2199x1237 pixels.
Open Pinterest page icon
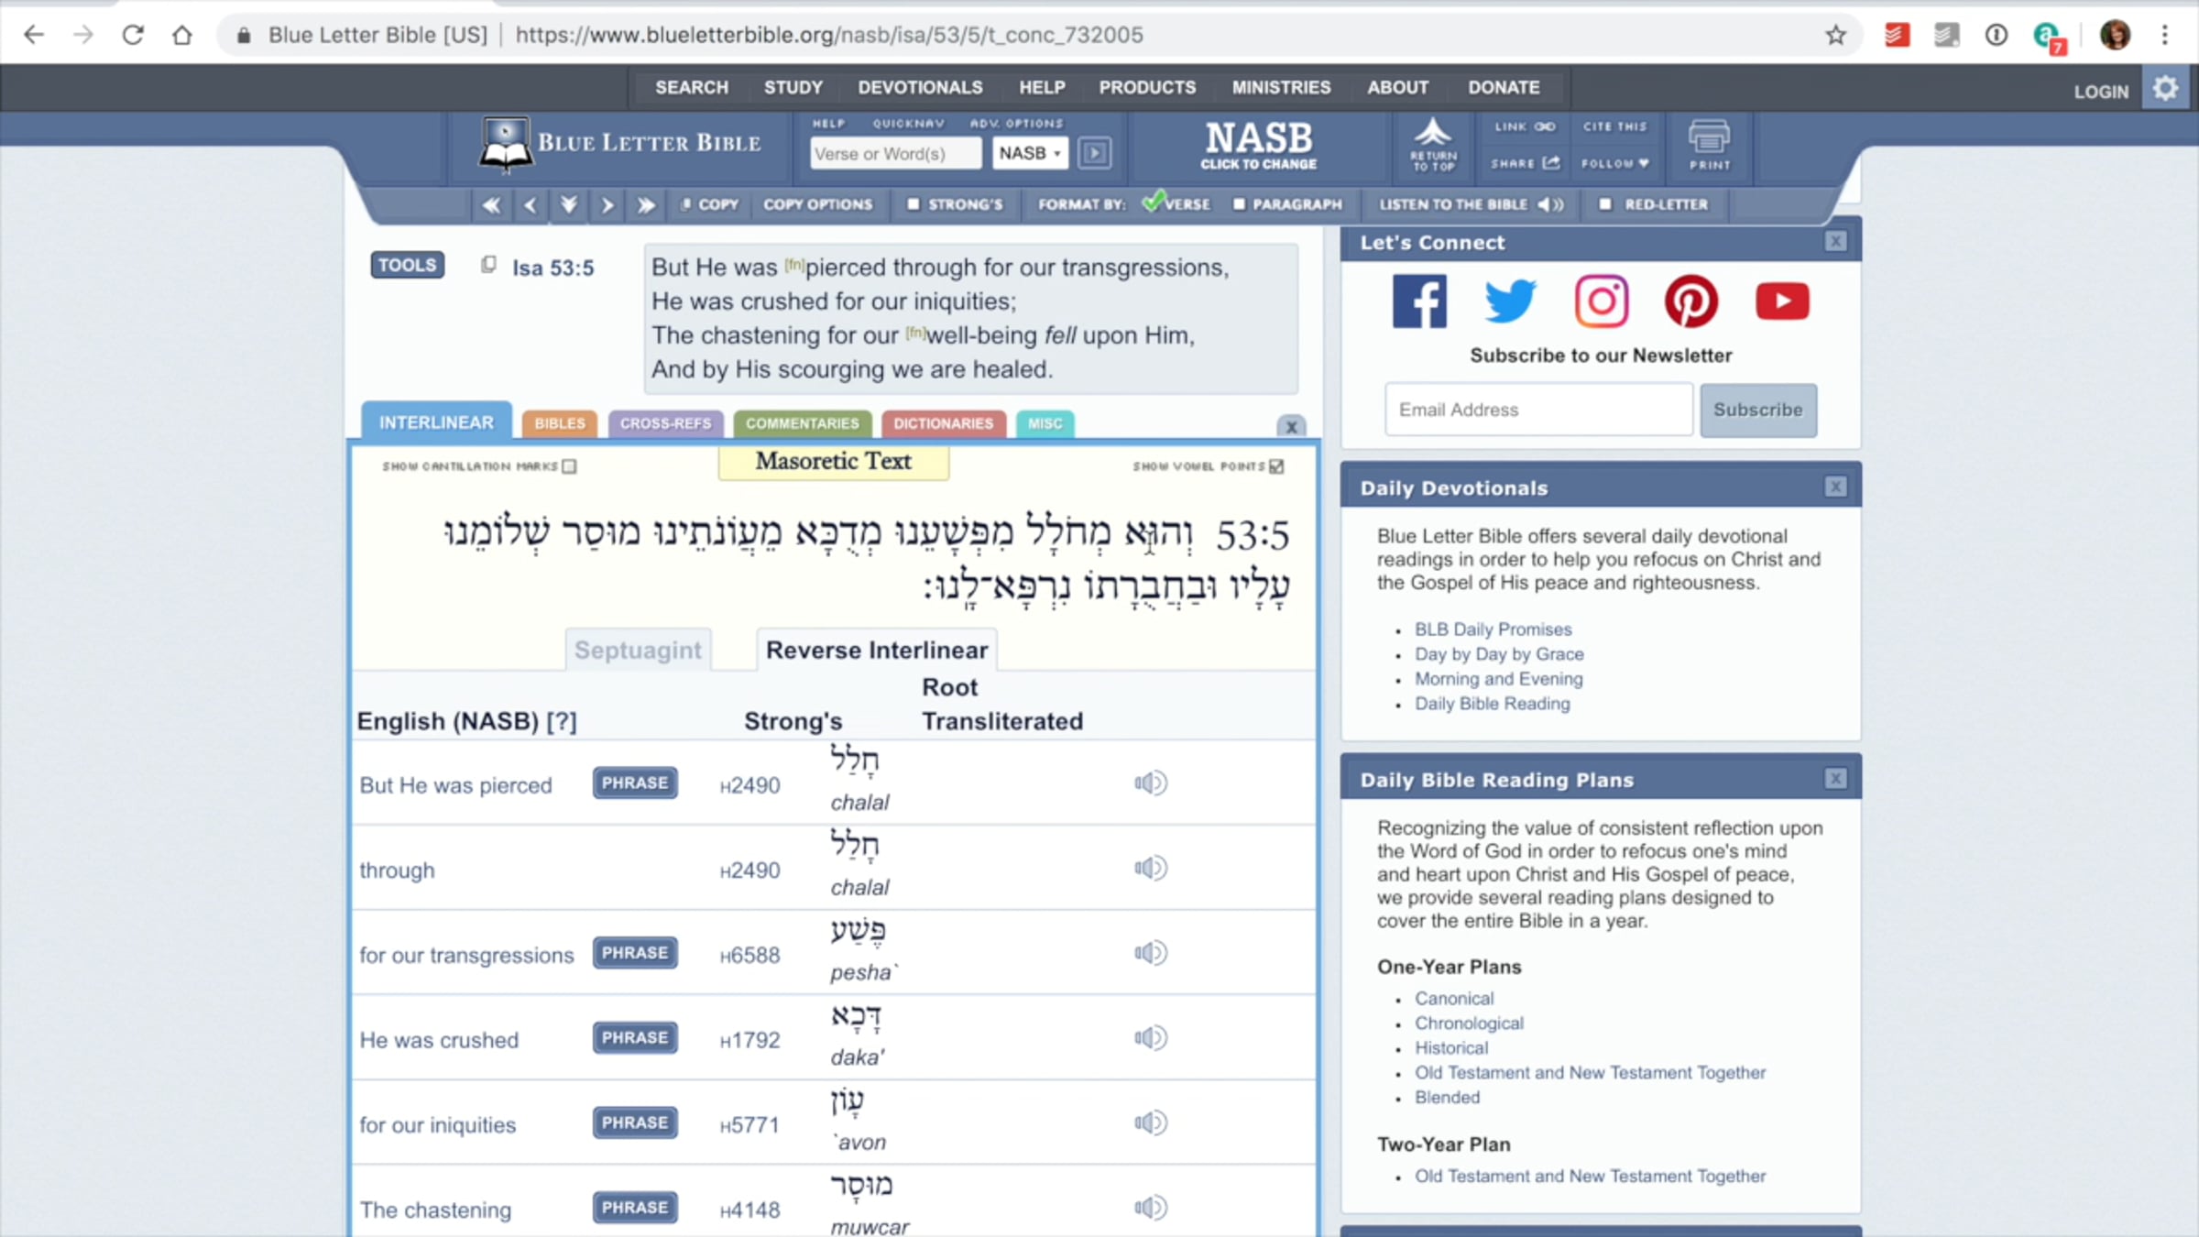point(1691,301)
